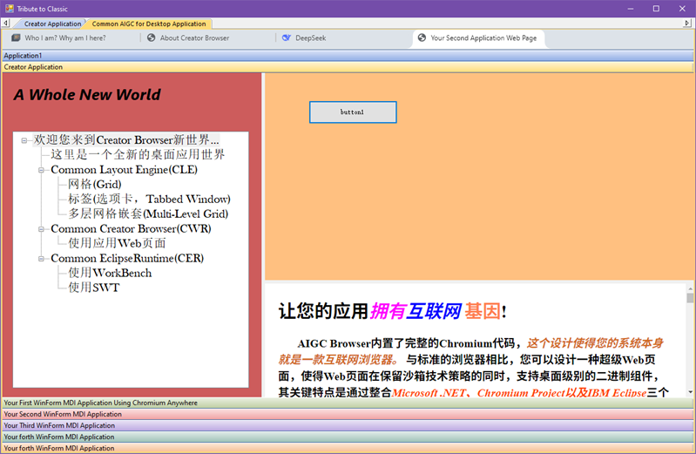This screenshot has height=454, width=696.
Task: Select 多层网格嵌套(Multi-Level Grid) item
Action: (148, 213)
